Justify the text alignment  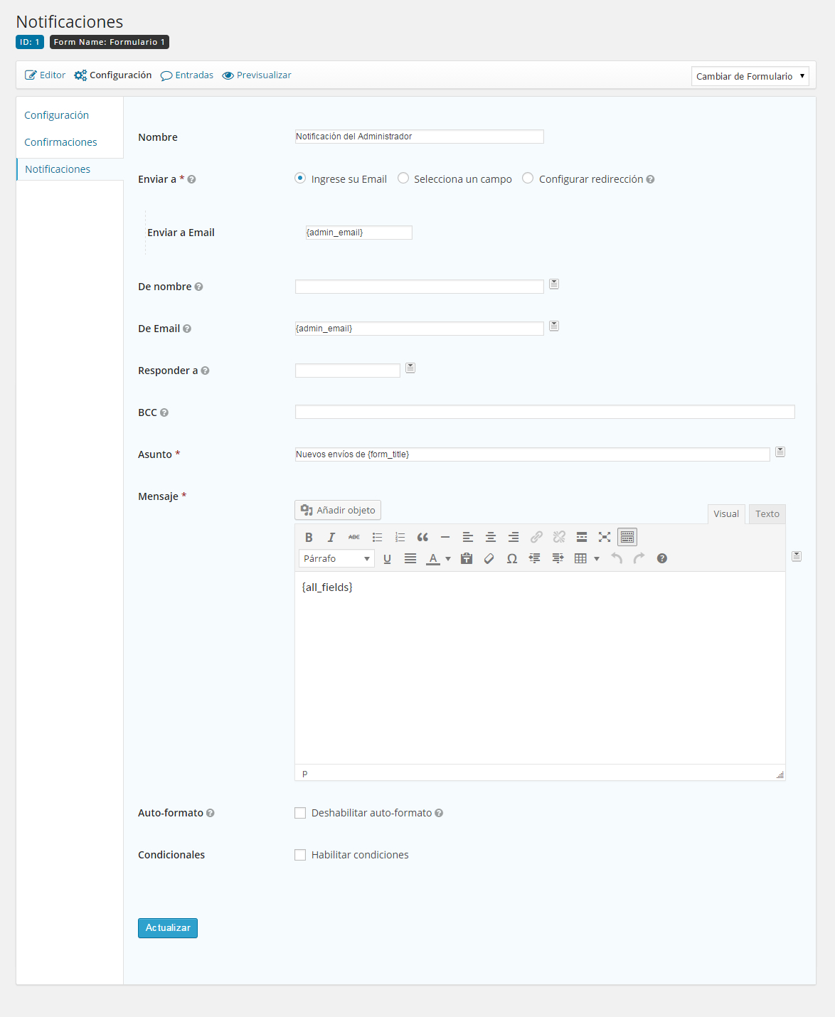pos(410,558)
